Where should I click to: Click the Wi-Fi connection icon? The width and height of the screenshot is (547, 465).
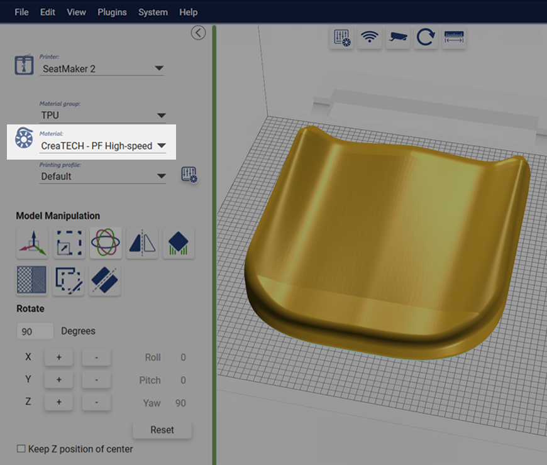pos(370,37)
